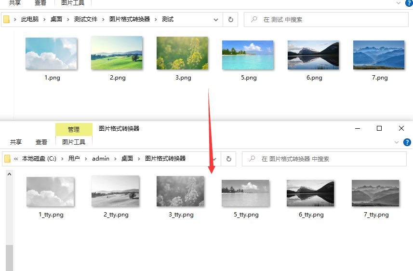Click the file name 3_tty.png
The height and width of the screenshot is (271, 413).
[181, 215]
